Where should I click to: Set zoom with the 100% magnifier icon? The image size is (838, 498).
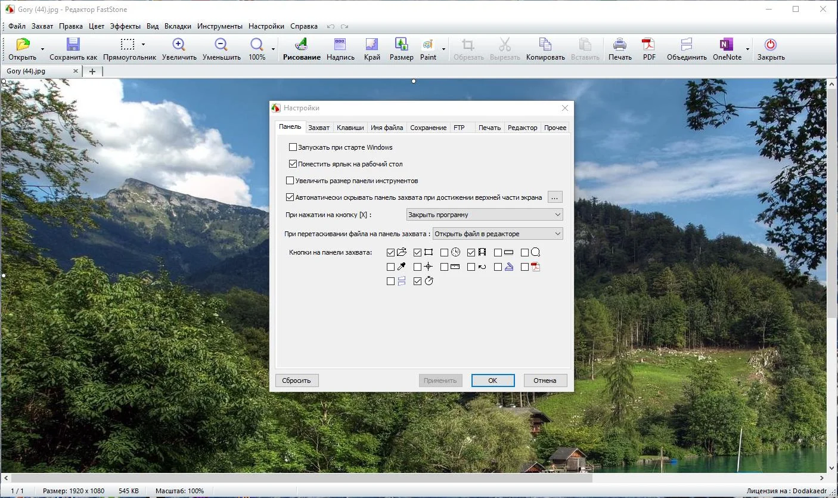pos(257,44)
